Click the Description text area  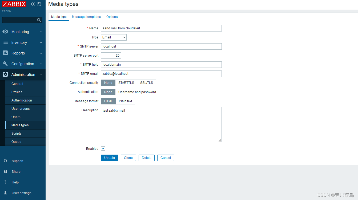161,125
